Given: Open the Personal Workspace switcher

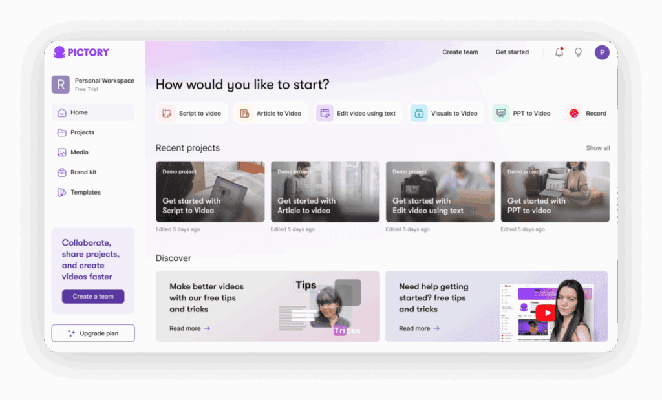Looking at the screenshot, I should (93, 85).
